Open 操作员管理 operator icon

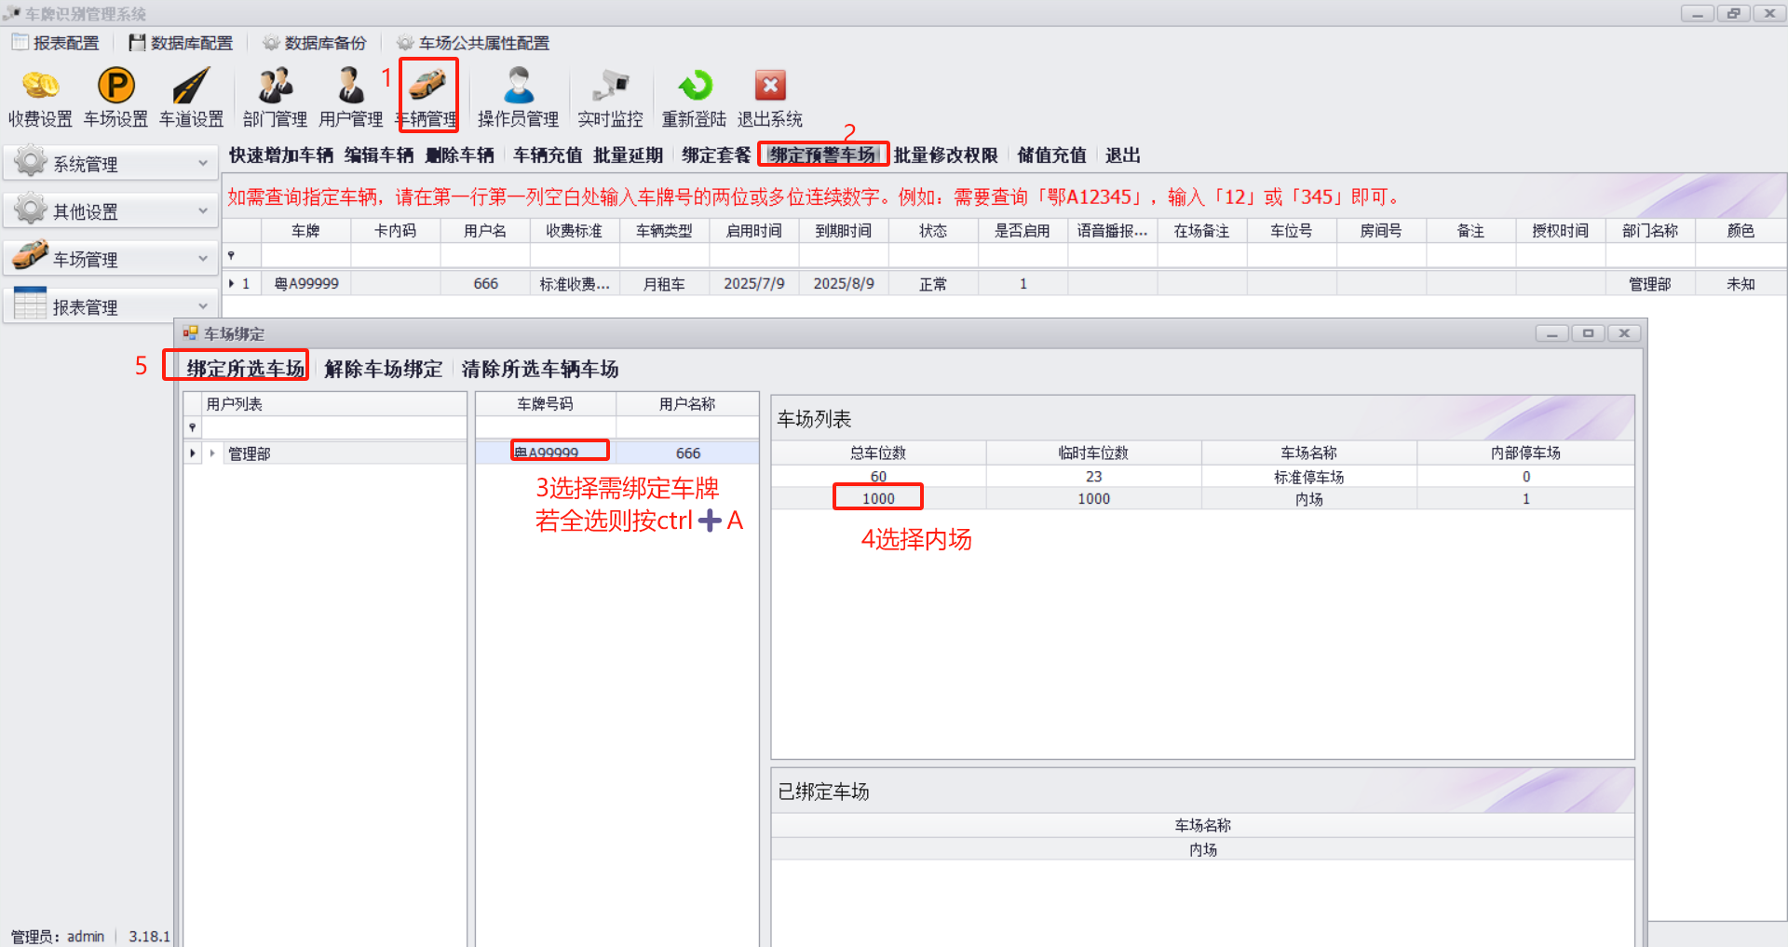tap(518, 87)
